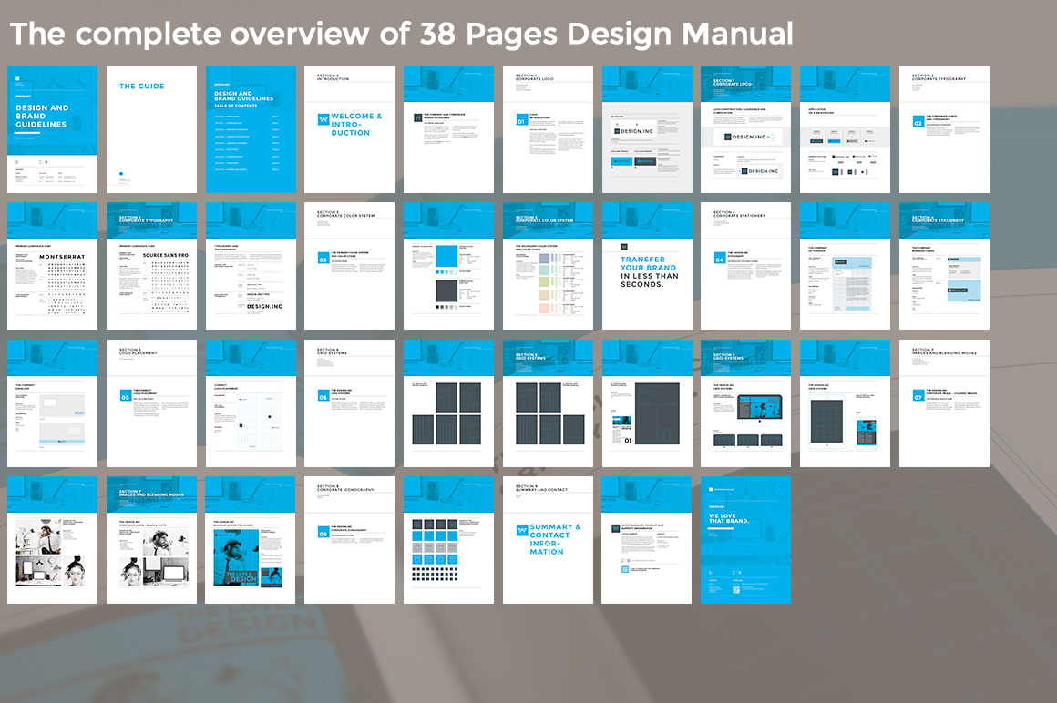
Task: Click the '38 Pages Design Manual' overview heading
Action: click(401, 34)
